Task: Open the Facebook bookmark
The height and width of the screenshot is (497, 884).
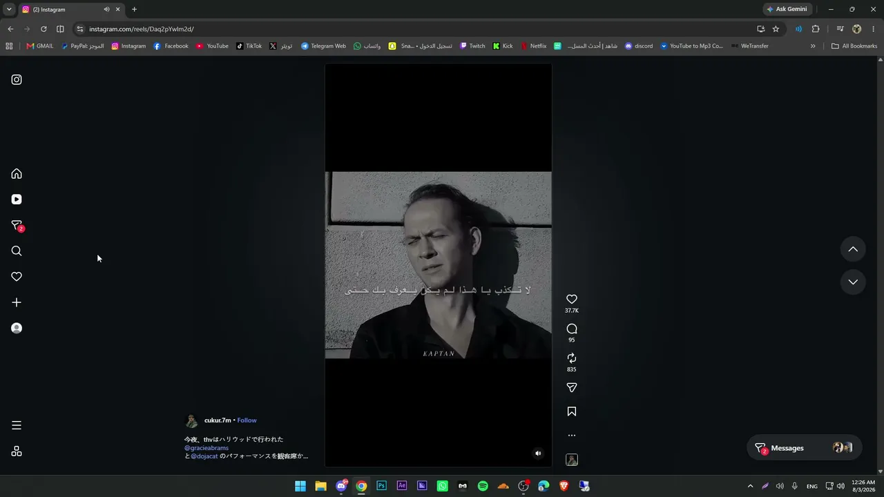Action: (171, 46)
